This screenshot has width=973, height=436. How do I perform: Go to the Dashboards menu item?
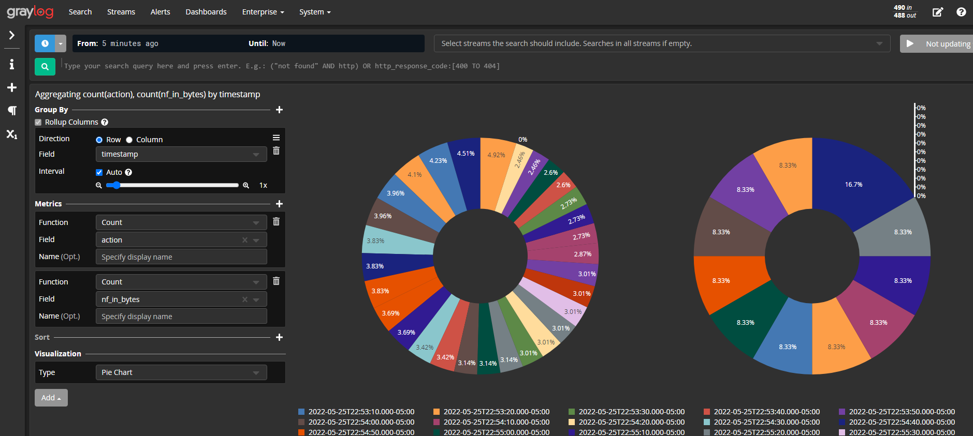point(206,12)
